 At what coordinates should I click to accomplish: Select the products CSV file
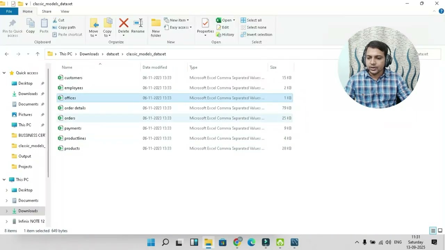(x=175, y=148)
